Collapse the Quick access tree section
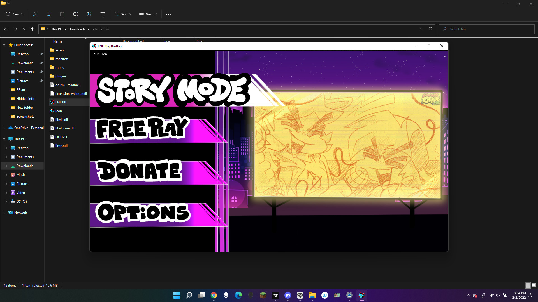Image resolution: width=538 pixels, height=302 pixels. coord(4,45)
